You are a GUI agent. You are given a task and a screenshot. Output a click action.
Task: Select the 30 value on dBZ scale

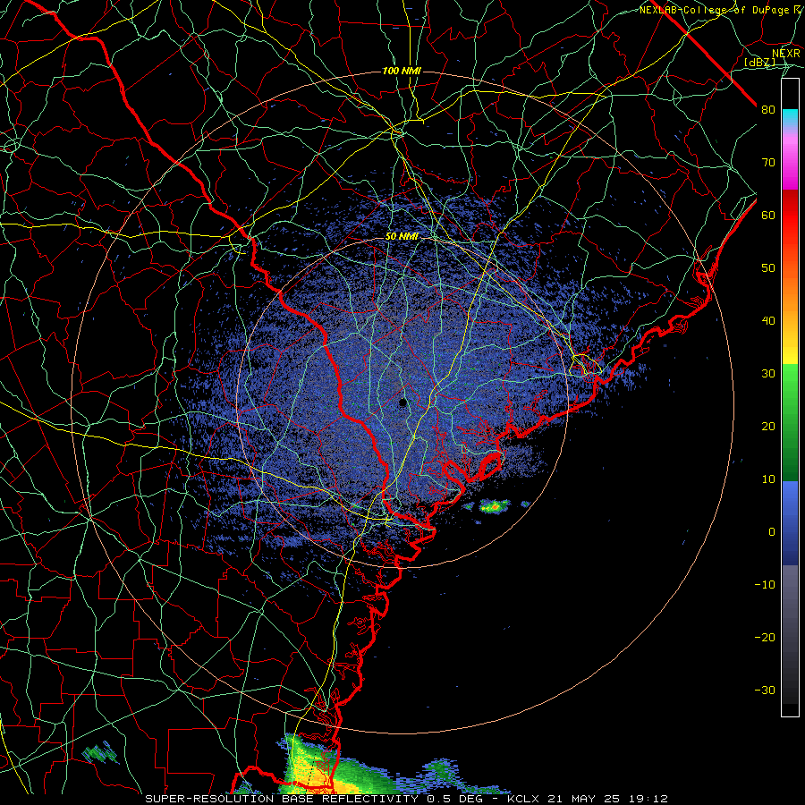(768, 373)
